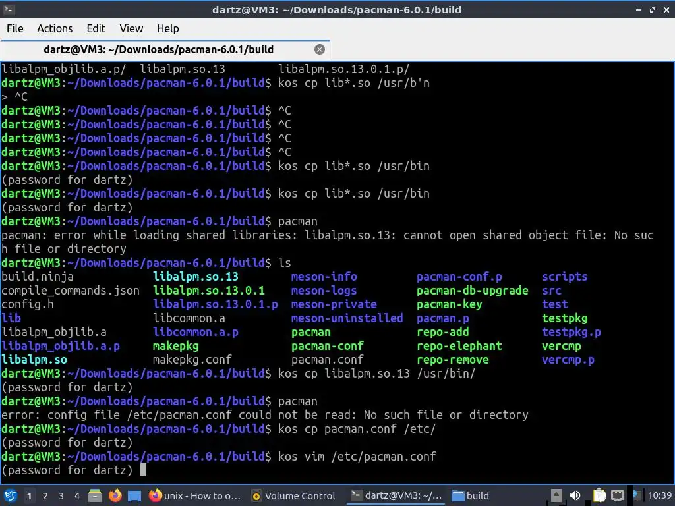Switch to the dartz@VM3 terminal taskbar entry

click(x=396, y=495)
